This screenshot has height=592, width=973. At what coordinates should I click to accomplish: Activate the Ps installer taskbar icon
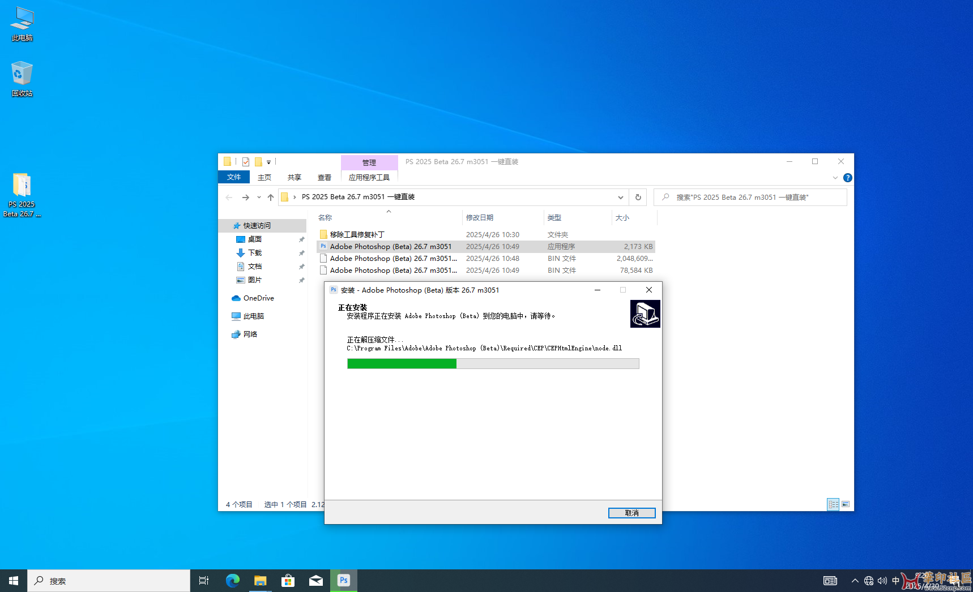click(x=343, y=581)
